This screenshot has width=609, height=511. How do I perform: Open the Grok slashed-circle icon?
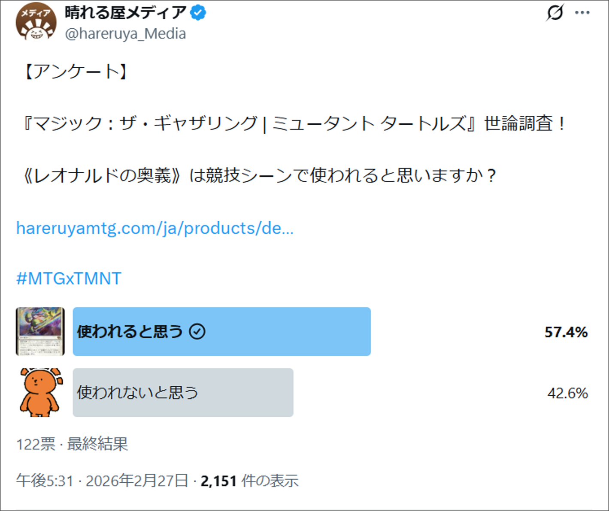pyautogui.click(x=554, y=12)
